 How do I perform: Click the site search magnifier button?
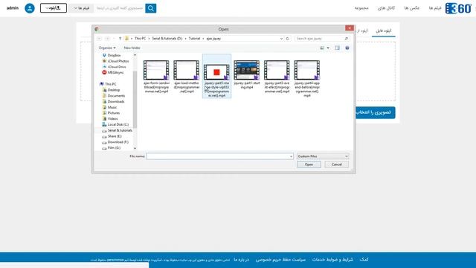coord(151,8)
